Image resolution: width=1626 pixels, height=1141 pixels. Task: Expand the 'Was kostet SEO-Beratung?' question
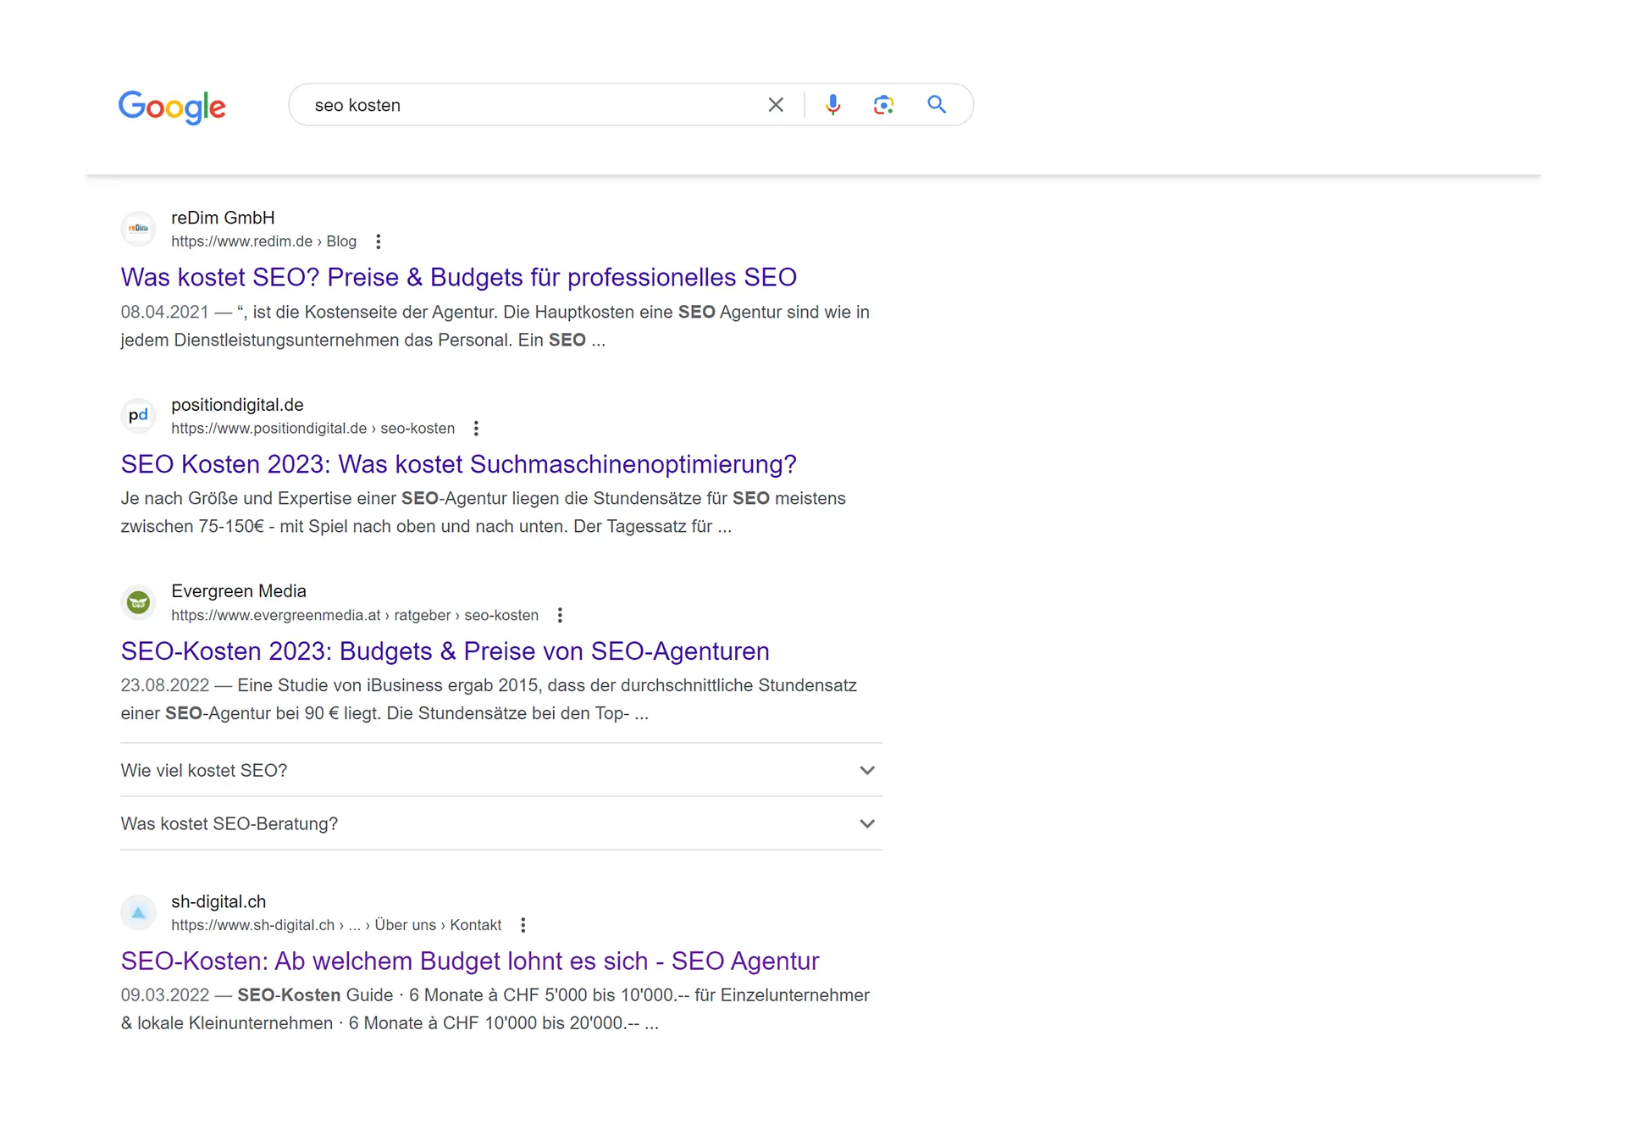click(501, 824)
